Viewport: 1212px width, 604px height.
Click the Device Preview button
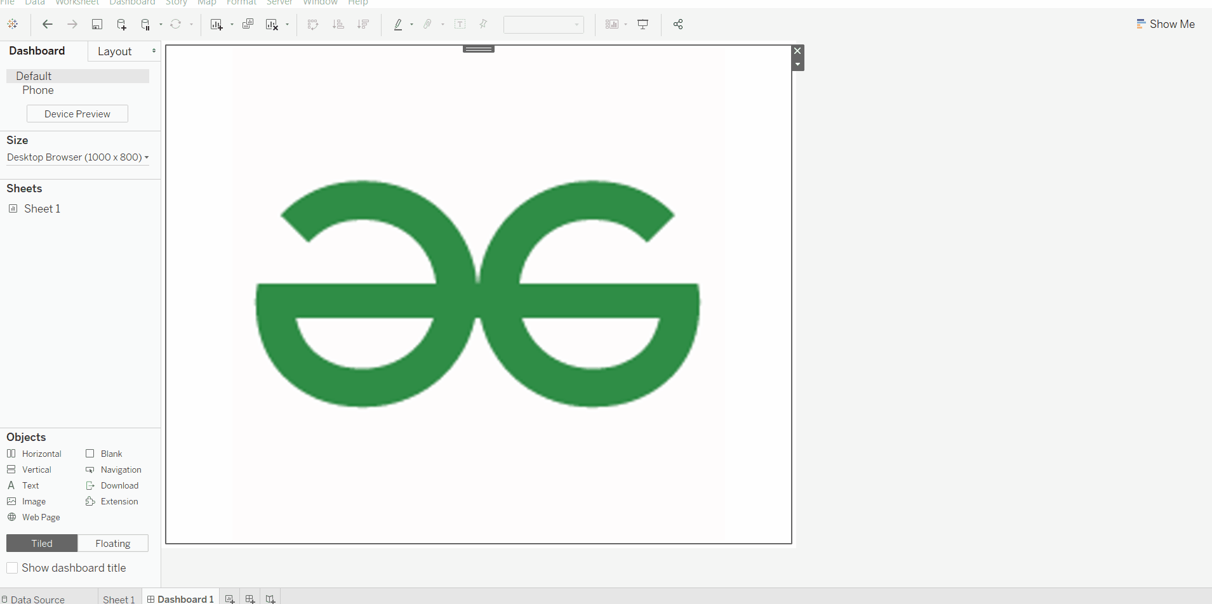point(77,114)
